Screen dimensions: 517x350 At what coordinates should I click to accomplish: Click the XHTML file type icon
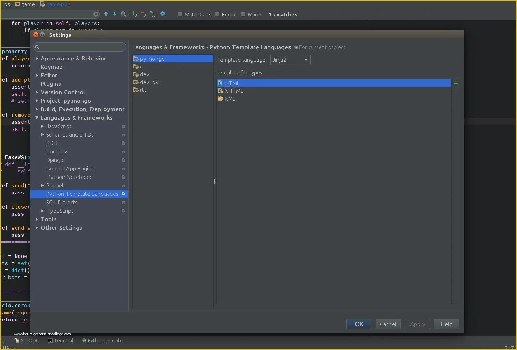click(220, 91)
